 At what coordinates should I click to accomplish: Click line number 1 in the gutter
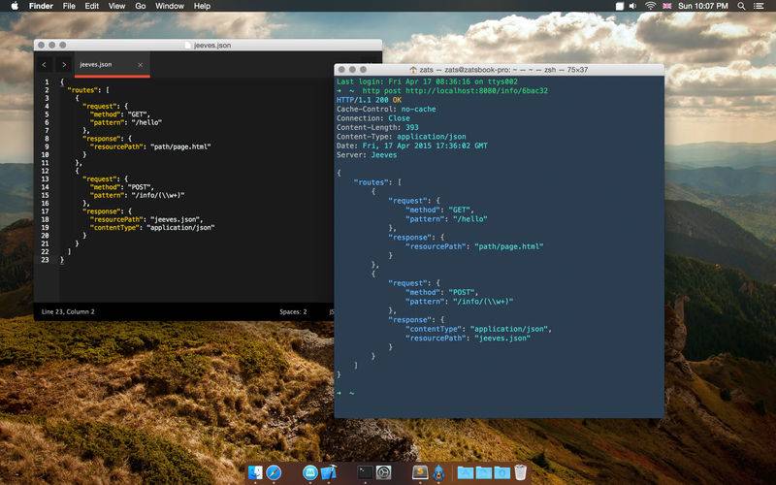47,82
